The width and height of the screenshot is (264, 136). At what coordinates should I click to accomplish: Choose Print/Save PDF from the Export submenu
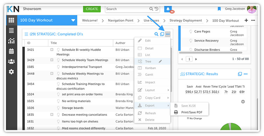pos(189,112)
